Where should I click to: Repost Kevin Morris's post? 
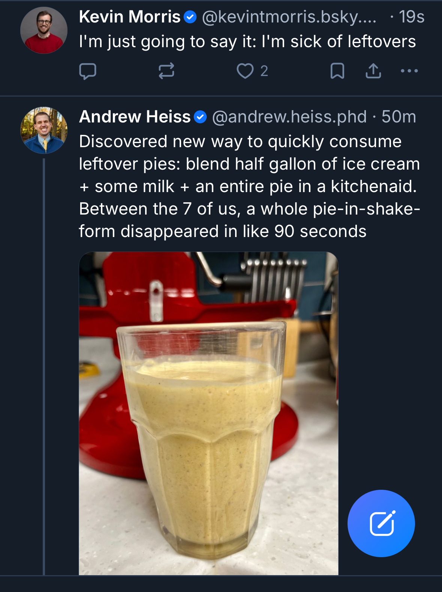[166, 71]
